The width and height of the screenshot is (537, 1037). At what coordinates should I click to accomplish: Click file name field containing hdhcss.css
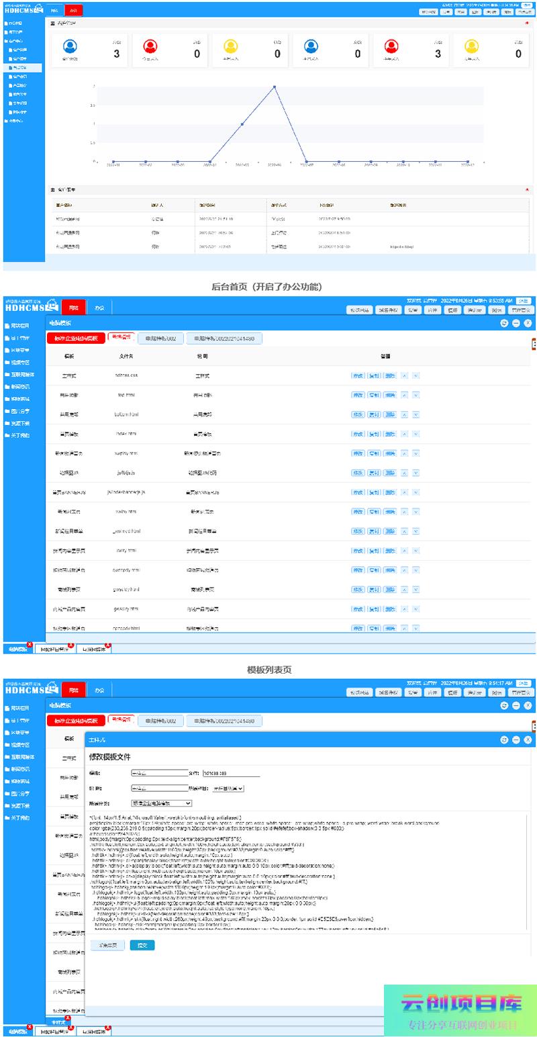click(x=231, y=773)
